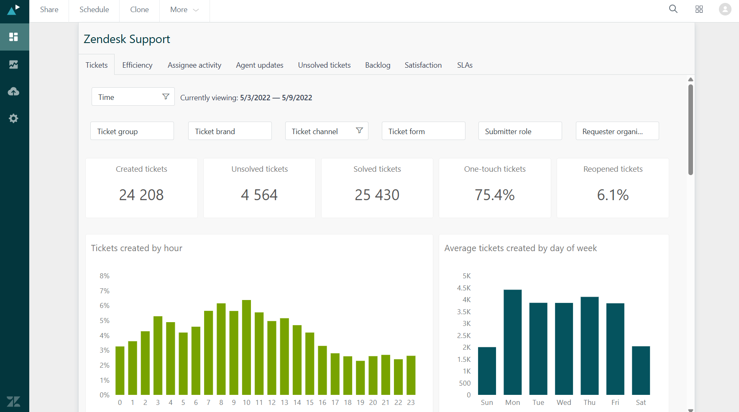Open the Ticket channel filter
The image size is (739, 412).
[x=327, y=131]
